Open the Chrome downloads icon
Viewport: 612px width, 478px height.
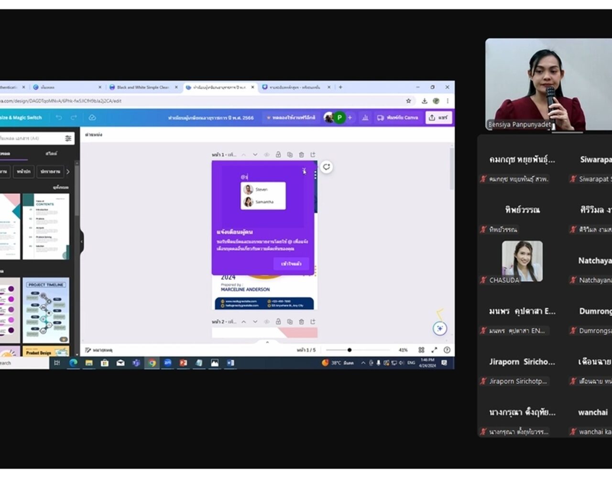pos(424,101)
